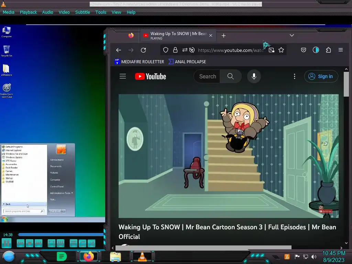Open the Audio menu in VLC
The width and height of the screenshot is (352, 264).
[47, 12]
